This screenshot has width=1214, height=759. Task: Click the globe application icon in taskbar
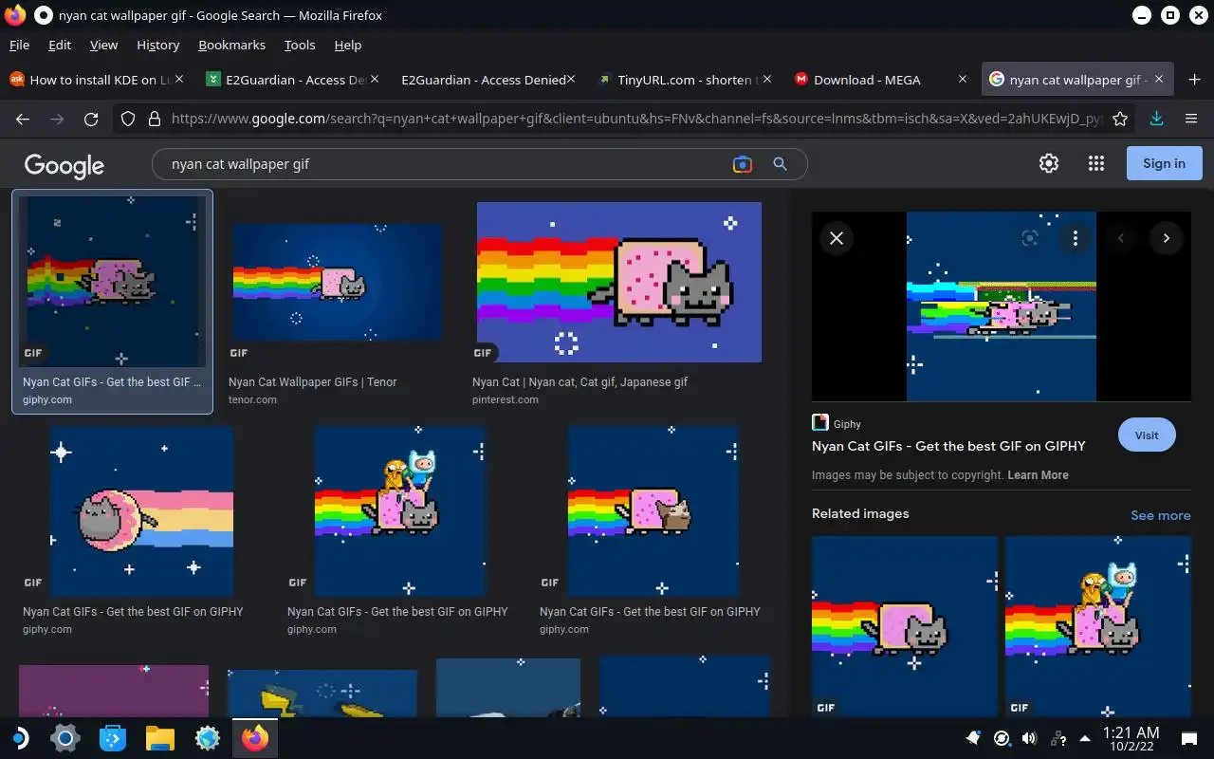click(208, 737)
